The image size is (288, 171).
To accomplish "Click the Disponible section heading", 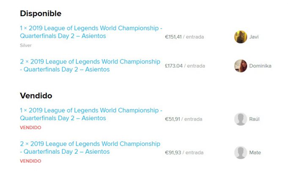I will (41, 14).
